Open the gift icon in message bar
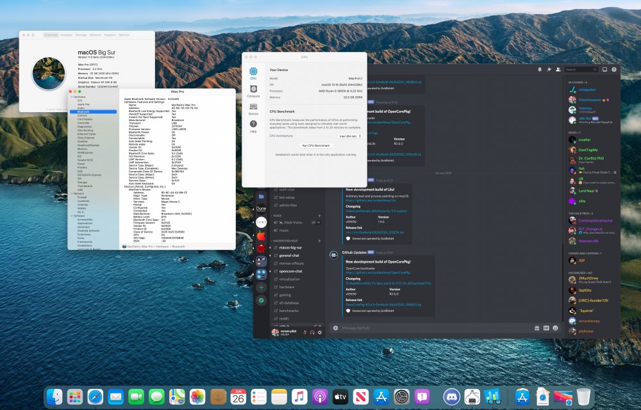Viewport: 641px width, 410px height. pyautogui.click(x=537, y=328)
